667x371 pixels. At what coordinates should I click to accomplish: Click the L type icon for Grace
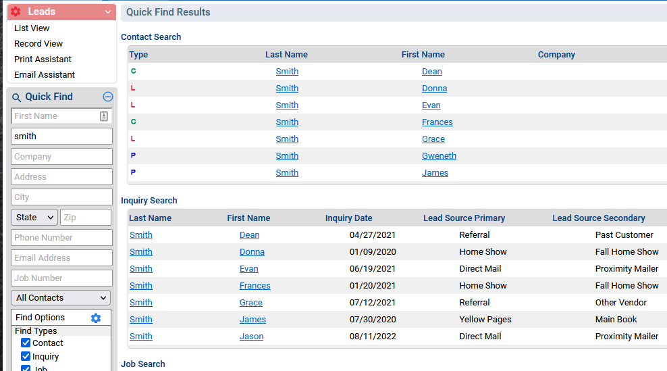(133, 139)
